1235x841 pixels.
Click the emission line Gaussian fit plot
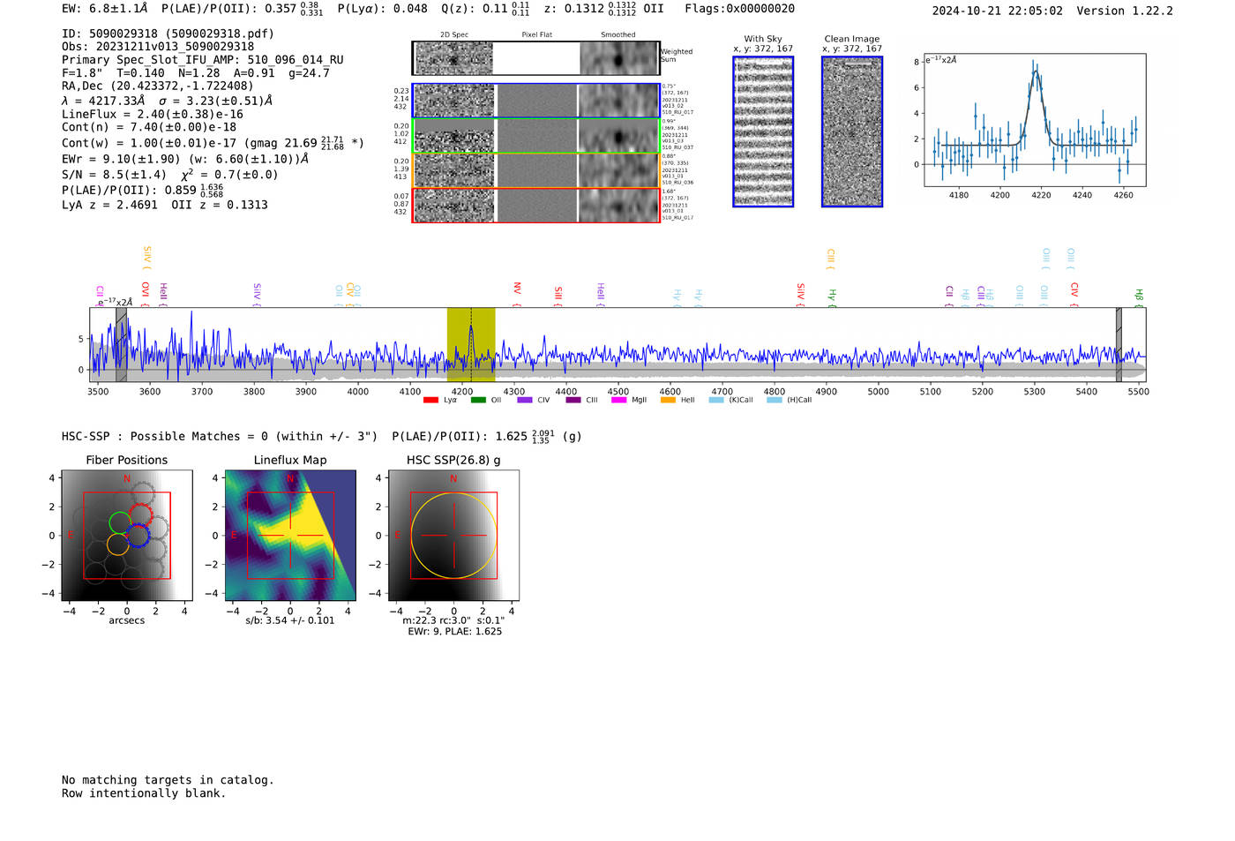pos(1035,120)
